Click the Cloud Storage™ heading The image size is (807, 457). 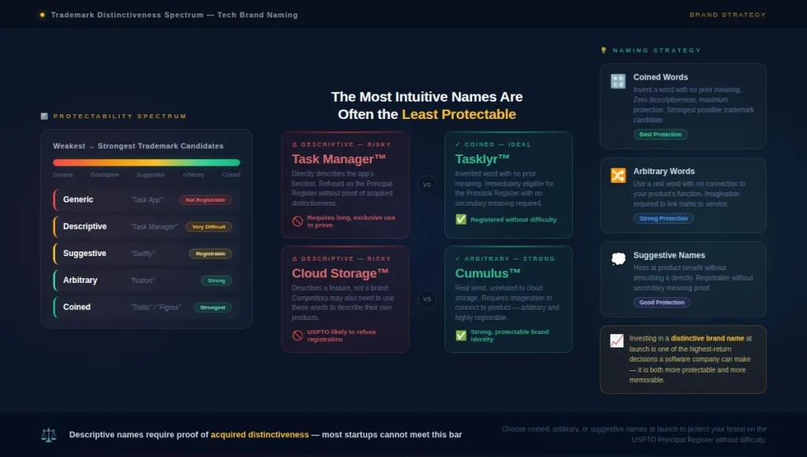340,273
